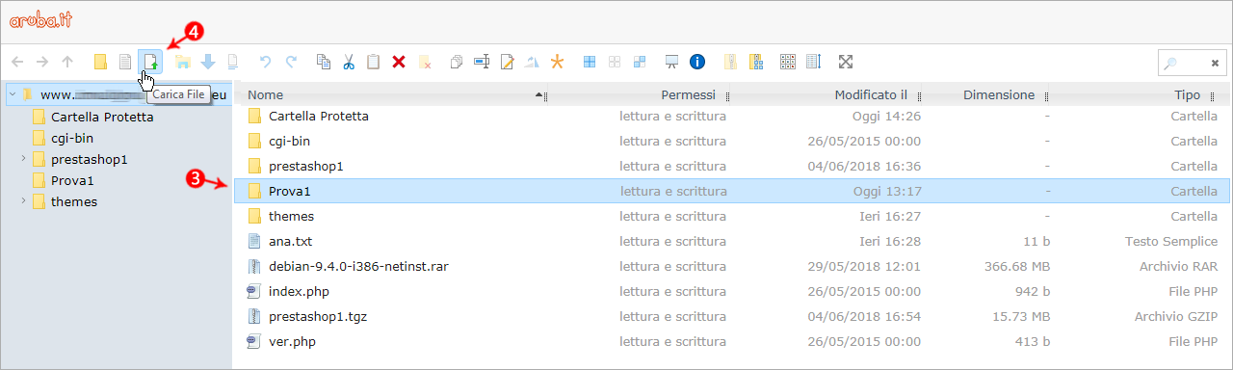1233x370 pixels.
Task: Select the Prova1 folder row
Action: tap(732, 191)
